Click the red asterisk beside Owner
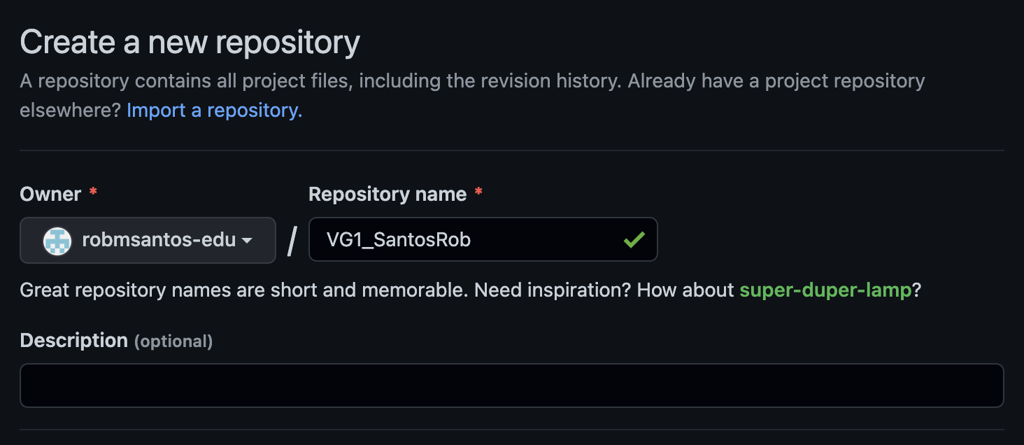 [93, 194]
